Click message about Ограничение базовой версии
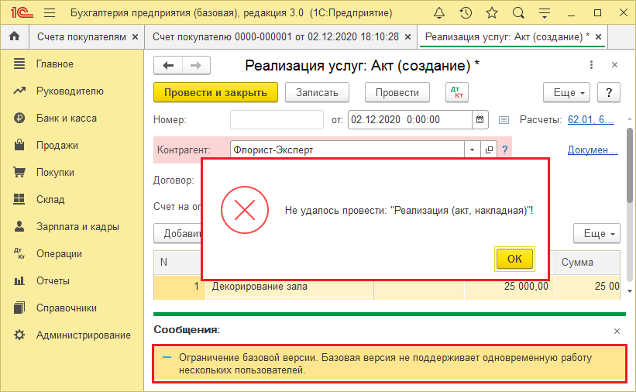The image size is (636, 392). pos(390,364)
